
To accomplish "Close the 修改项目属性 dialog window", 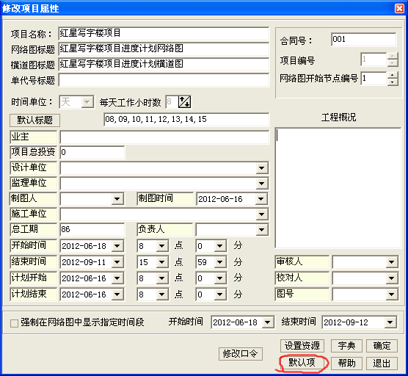I will (x=399, y=8).
